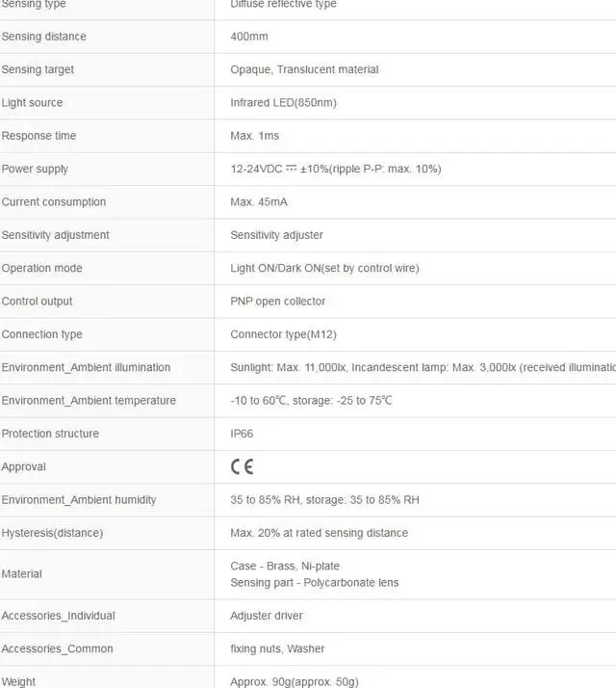Click the ambient temperature value text

click(x=311, y=401)
